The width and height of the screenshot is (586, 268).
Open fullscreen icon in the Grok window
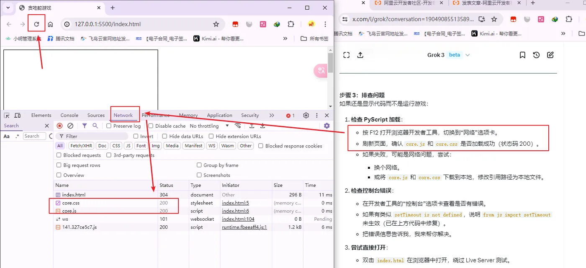click(346, 55)
